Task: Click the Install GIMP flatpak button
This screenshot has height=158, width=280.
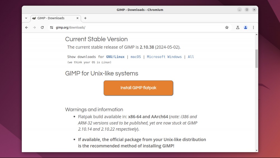Action: point(138,88)
